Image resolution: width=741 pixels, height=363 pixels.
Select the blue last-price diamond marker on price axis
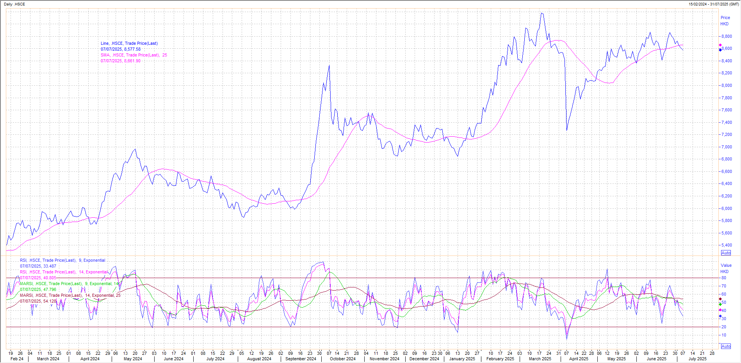point(720,50)
